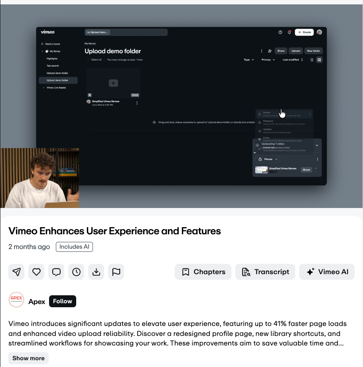Click the add people icon
The width and height of the screenshot is (363, 367).
(x=270, y=51)
